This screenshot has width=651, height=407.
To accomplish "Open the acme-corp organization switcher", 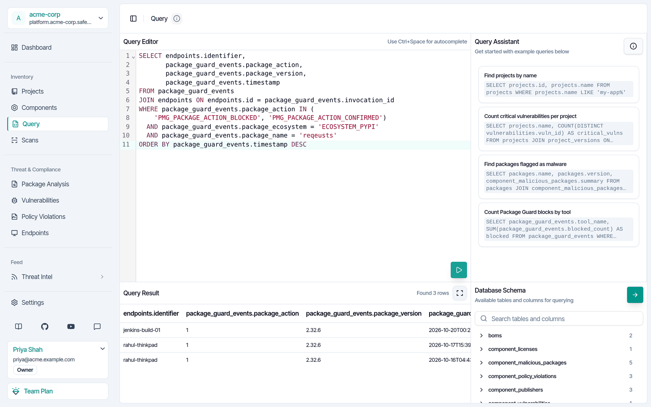I will pyautogui.click(x=58, y=18).
